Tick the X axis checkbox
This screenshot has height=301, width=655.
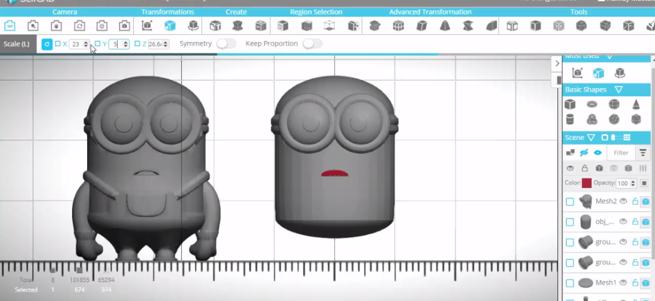coord(58,43)
